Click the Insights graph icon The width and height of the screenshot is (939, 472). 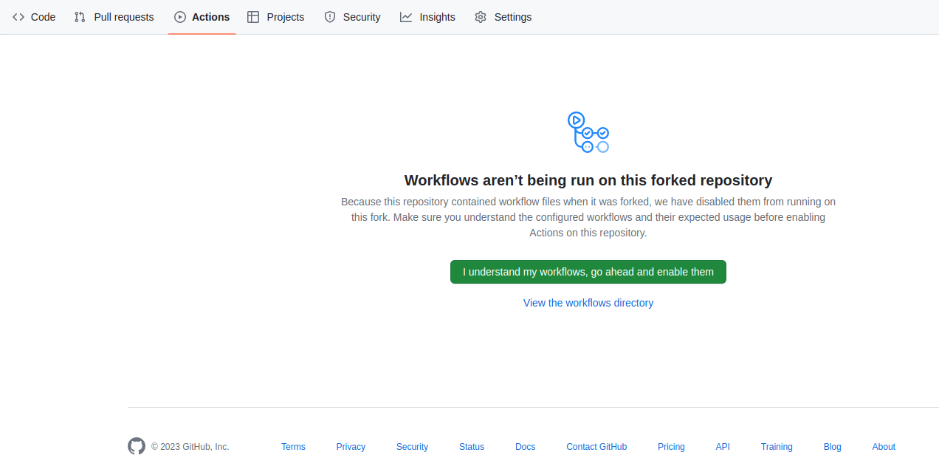[406, 17]
